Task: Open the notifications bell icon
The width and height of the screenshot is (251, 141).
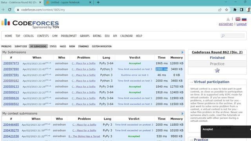Action: point(228,19)
